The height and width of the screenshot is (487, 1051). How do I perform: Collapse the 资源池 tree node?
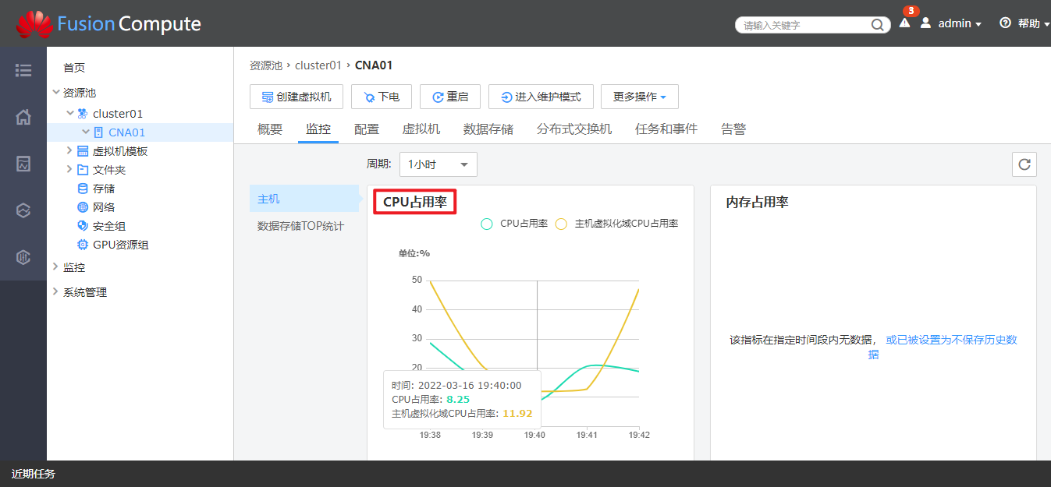click(55, 92)
